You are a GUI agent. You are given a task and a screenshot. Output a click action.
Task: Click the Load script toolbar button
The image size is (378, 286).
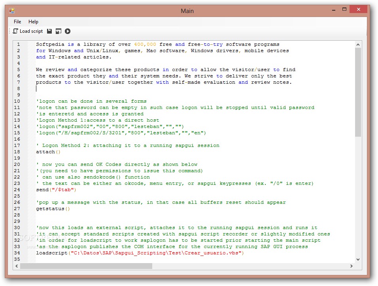28,31
